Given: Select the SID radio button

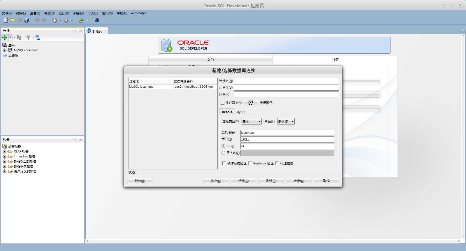Looking at the screenshot, I should [x=223, y=146].
